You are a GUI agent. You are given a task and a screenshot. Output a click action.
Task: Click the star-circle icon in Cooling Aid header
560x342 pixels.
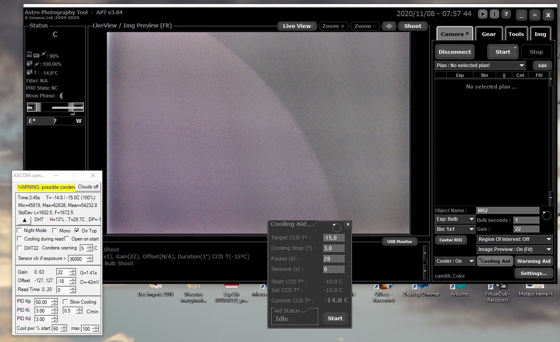pos(336,227)
